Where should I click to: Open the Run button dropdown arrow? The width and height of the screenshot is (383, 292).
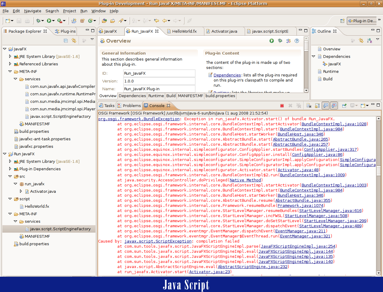(53, 21)
